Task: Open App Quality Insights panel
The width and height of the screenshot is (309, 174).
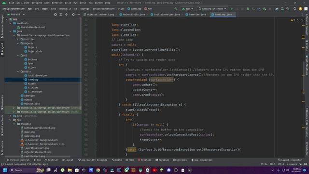Action: [x=93, y=160]
